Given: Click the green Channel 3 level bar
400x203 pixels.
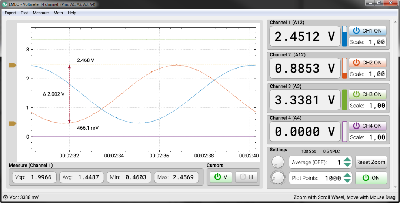Looking at the screenshot, I should 344,100.
